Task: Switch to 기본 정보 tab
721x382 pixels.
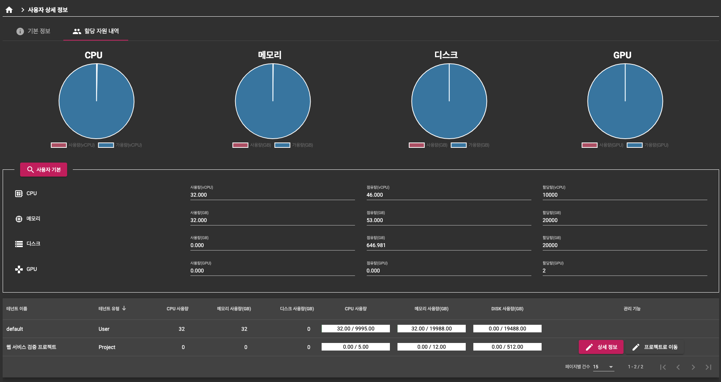Action: (x=33, y=31)
